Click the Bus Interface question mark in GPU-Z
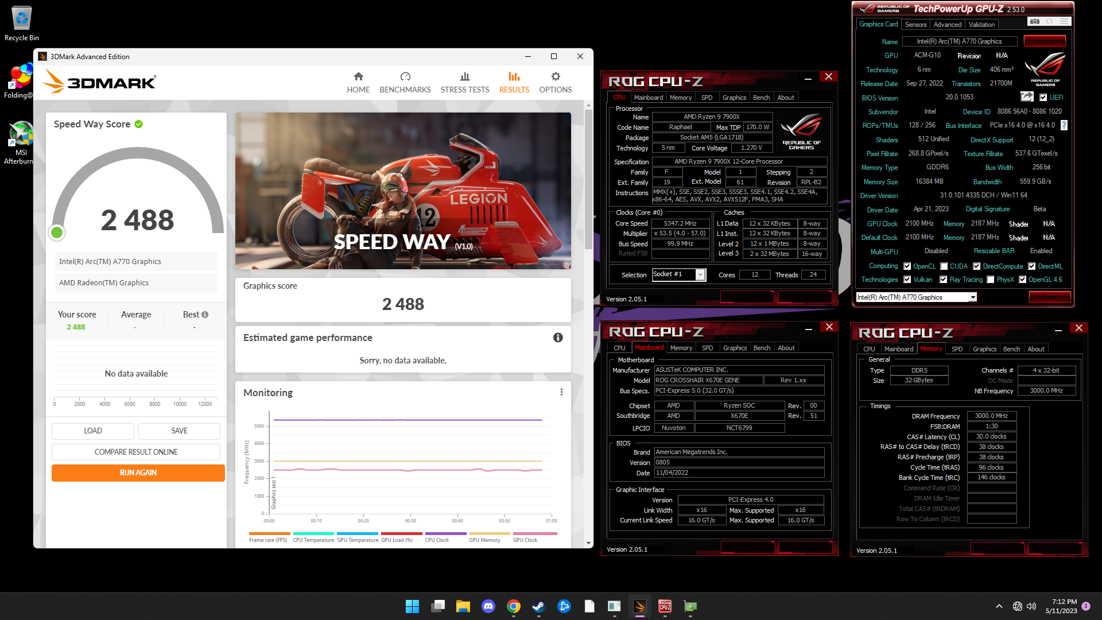The height and width of the screenshot is (620, 1102). pos(1064,125)
